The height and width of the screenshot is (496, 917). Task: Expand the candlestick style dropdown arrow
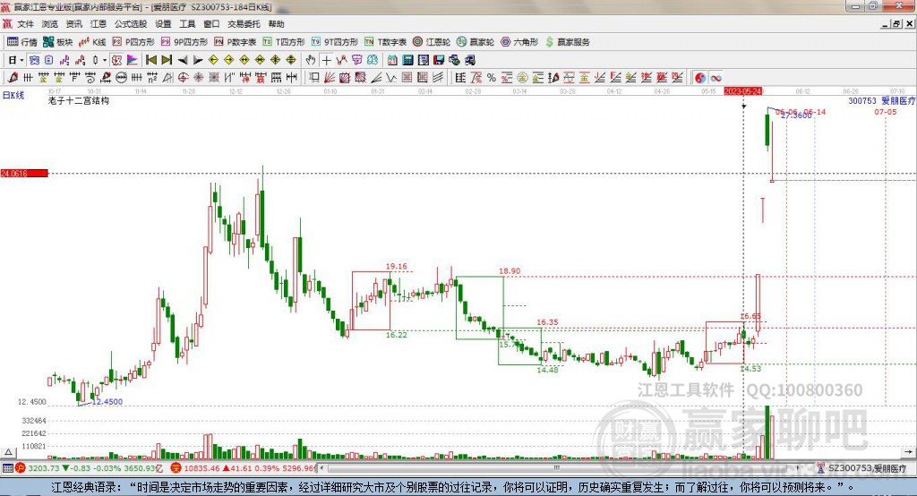105,60
